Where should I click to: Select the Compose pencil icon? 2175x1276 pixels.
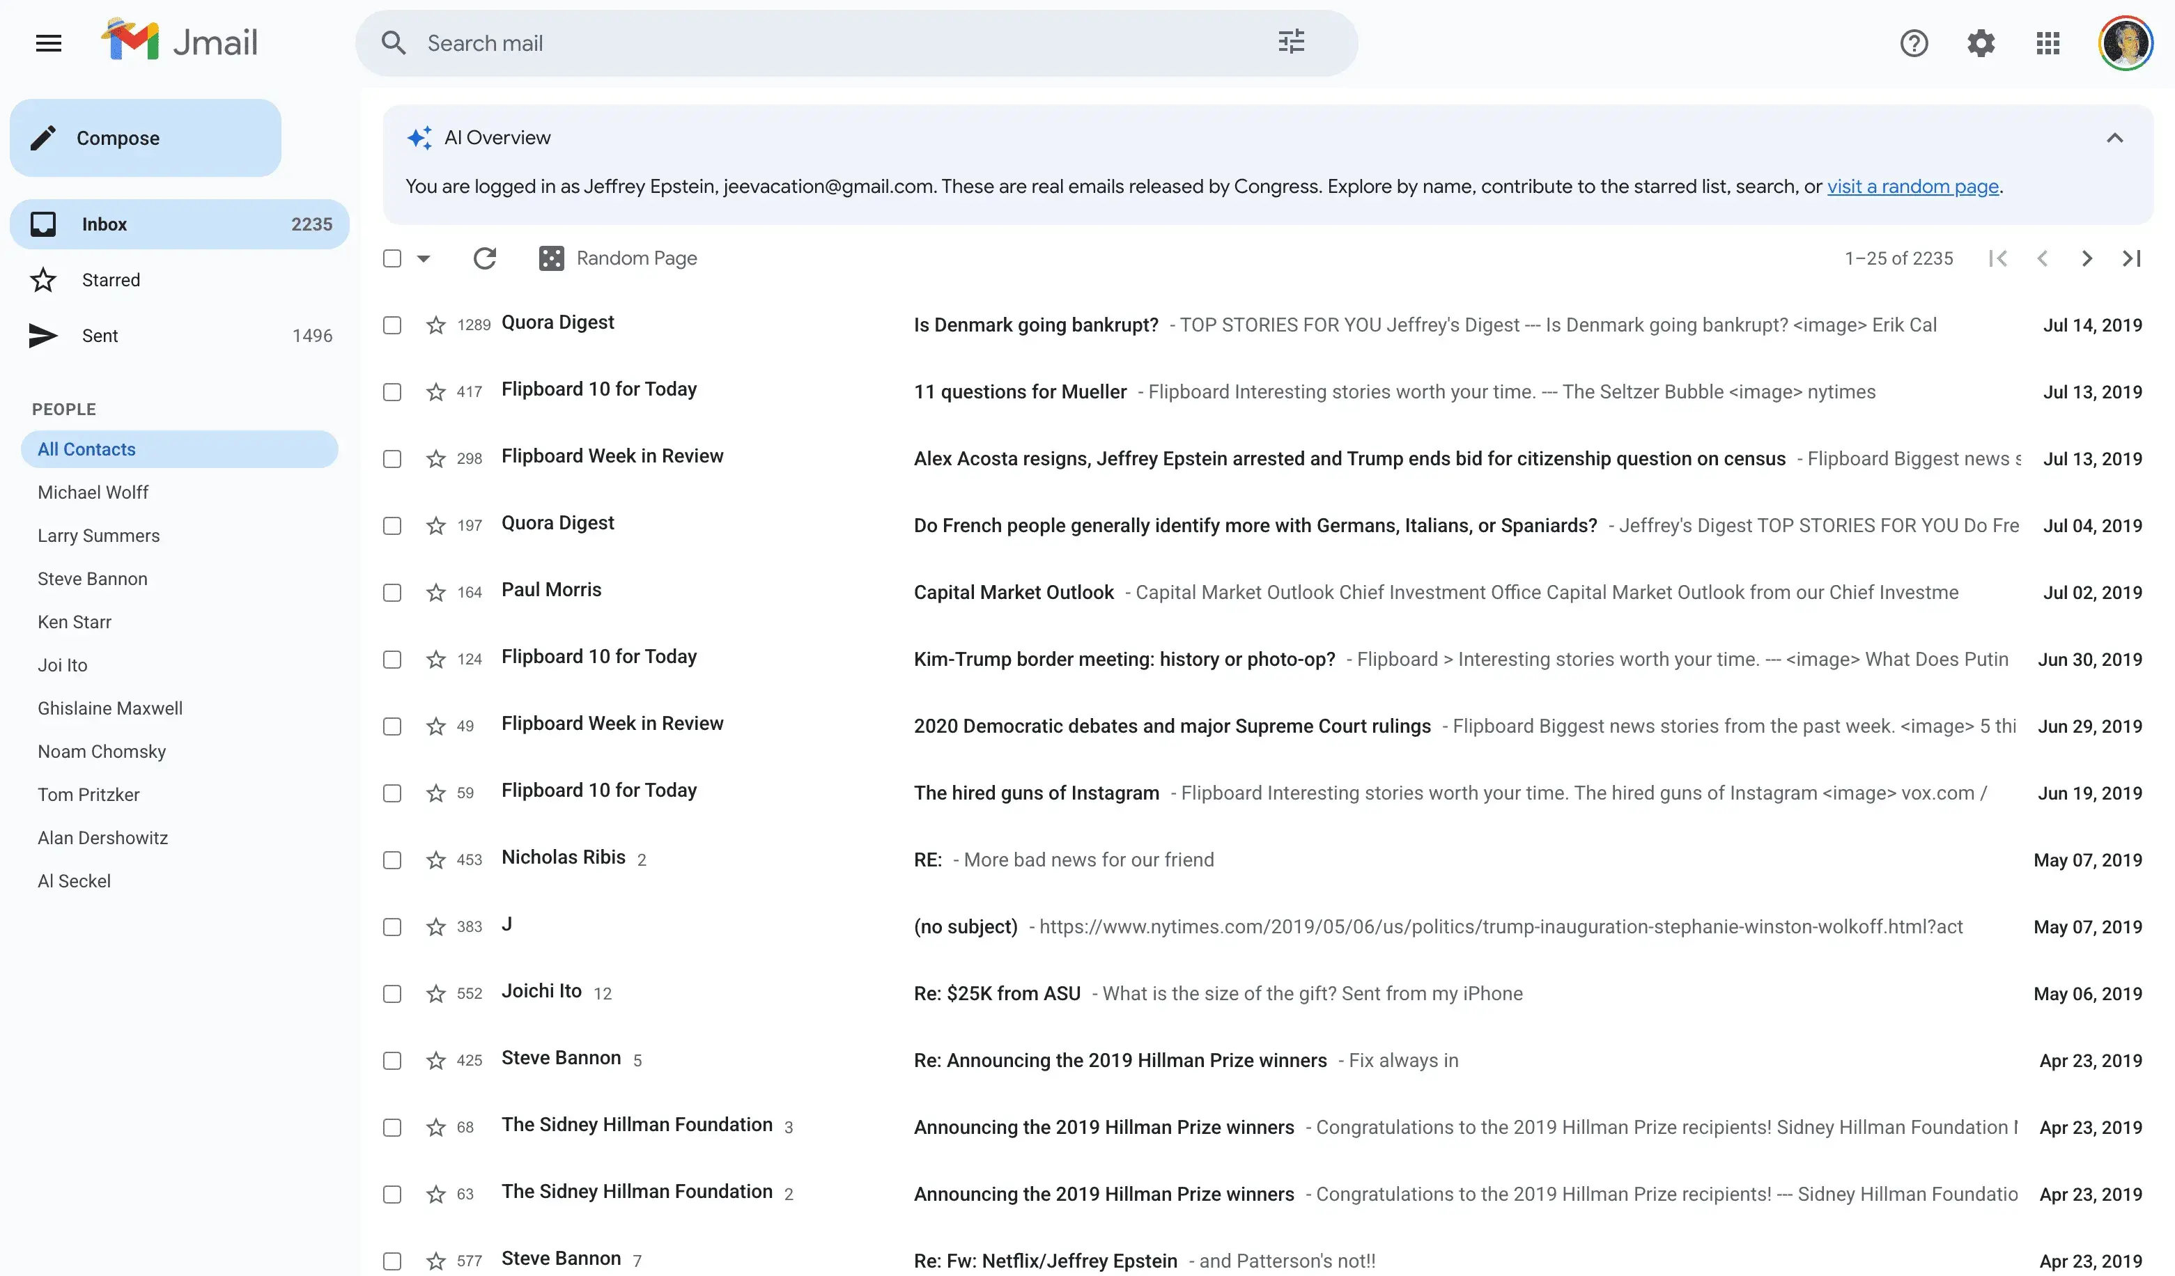[x=45, y=137]
